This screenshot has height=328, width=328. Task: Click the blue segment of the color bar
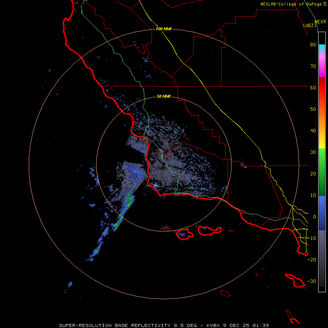[x=322, y=213]
